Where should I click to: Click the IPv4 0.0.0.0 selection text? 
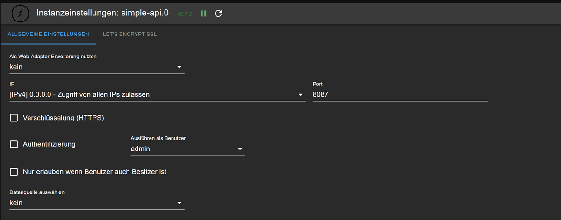[x=79, y=95]
